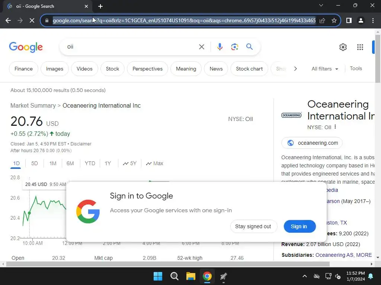Submit search with magnifying glass icon
This screenshot has height=285, width=381.
[x=249, y=47]
